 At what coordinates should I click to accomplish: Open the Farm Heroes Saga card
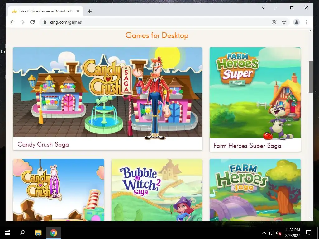pyautogui.click(x=255, y=190)
